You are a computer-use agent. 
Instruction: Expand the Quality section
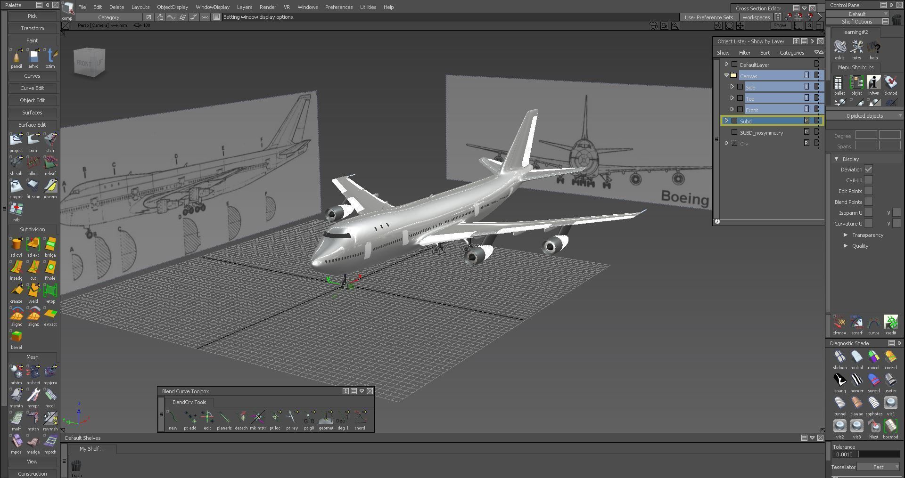click(846, 246)
